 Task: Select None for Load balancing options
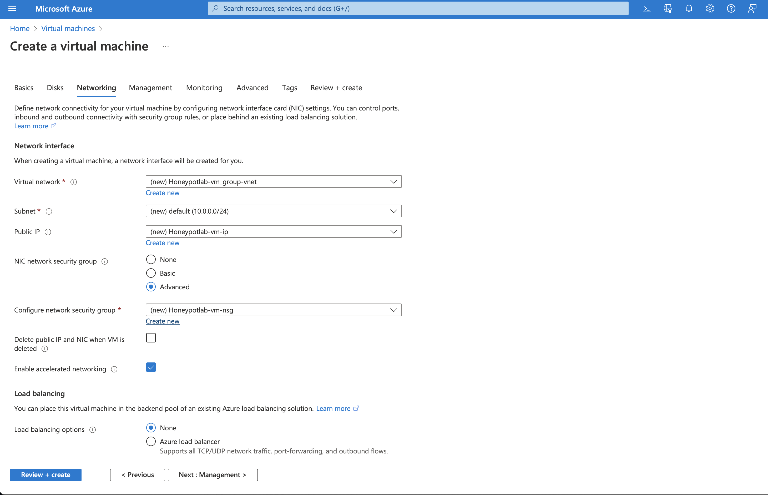(x=151, y=428)
